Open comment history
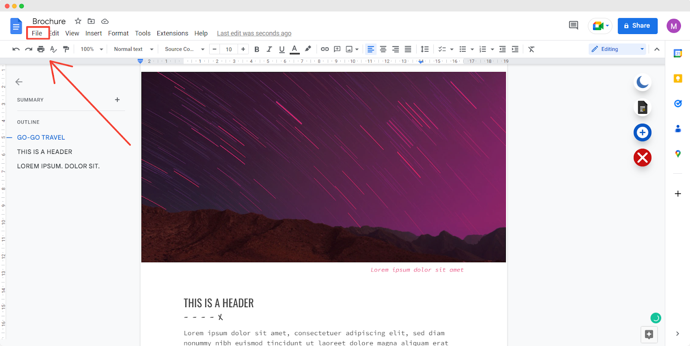This screenshot has width=690, height=346. [x=574, y=25]
